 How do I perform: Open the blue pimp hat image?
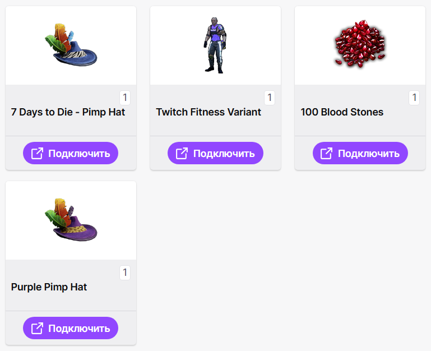71,44
